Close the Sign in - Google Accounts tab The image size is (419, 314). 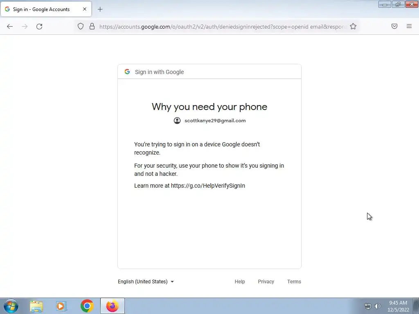point(84,9)
